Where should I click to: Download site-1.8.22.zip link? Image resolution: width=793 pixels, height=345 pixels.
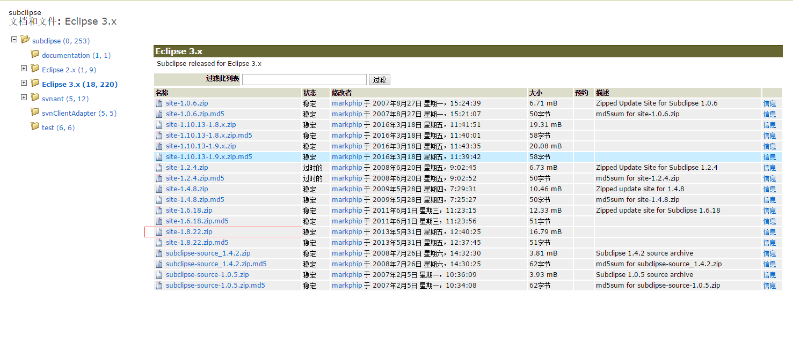(x=189, y=231)
